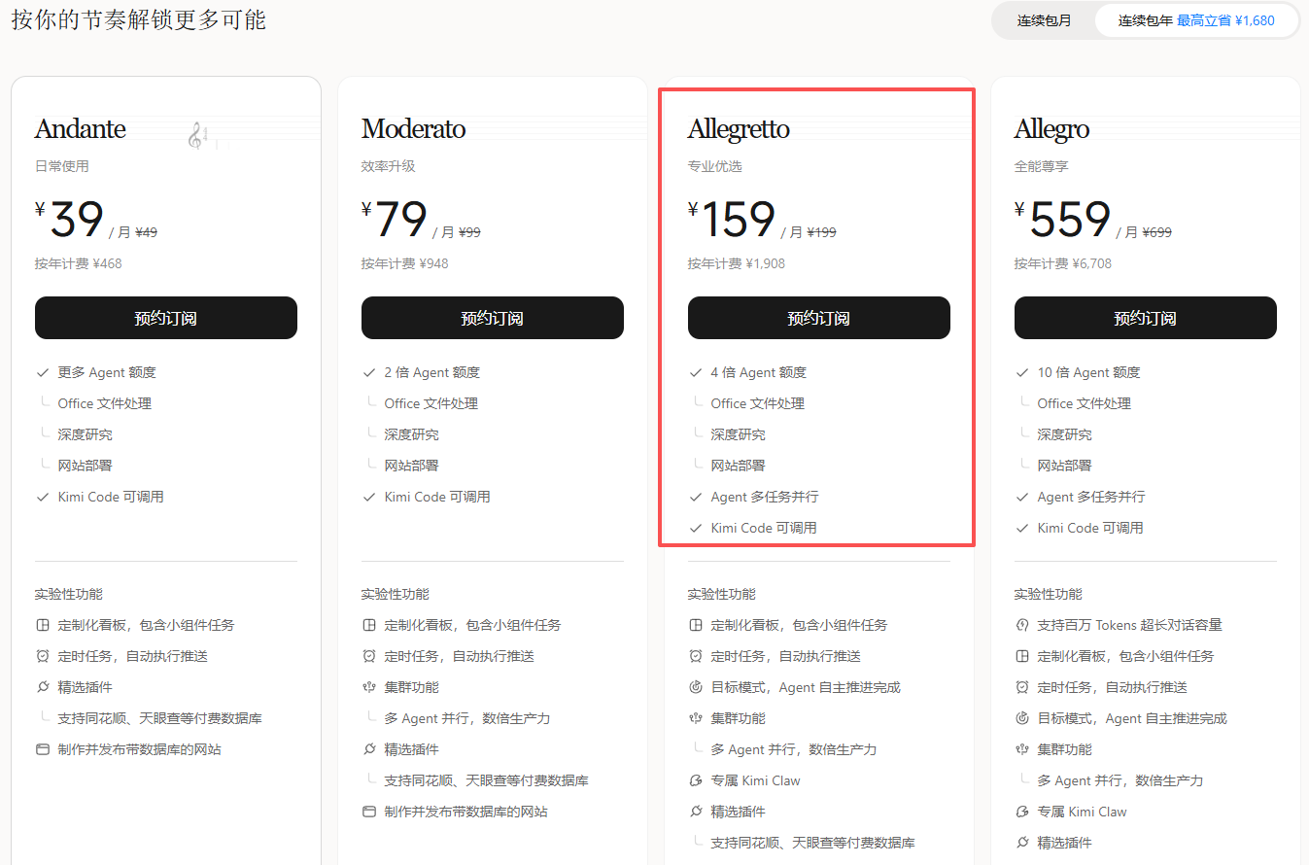1309x865 pixels.
Task: Click the subtitle "专业优选"
Action: [x=715, y=166]
